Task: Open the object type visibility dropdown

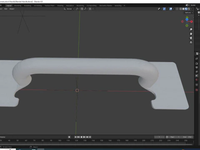Action: [x=160, y=9]
